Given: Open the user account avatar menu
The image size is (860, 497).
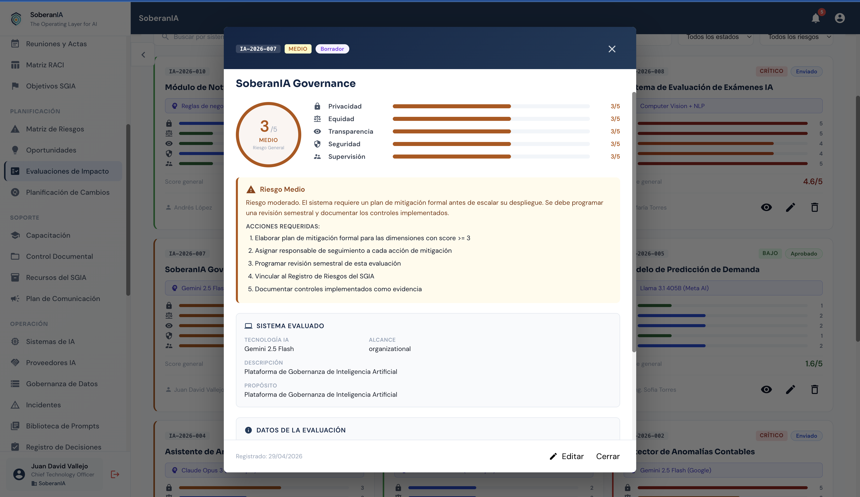Looking at the screenshot, I should [840, 18].
